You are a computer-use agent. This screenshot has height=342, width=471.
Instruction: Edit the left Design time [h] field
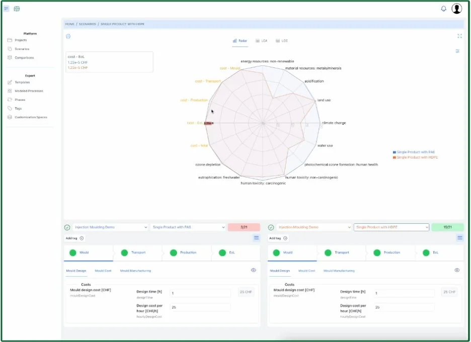pos(200,293)
